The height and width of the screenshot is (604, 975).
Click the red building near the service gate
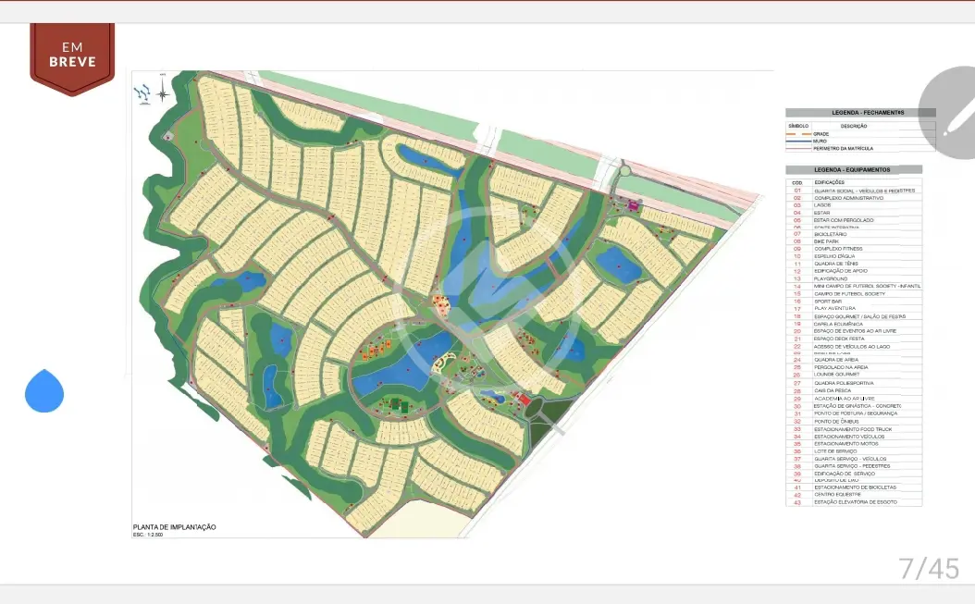click(x=525, y=400)
